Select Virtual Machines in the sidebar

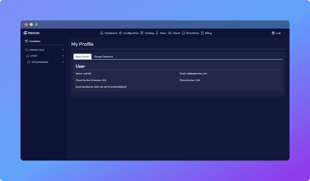(40, 62)
